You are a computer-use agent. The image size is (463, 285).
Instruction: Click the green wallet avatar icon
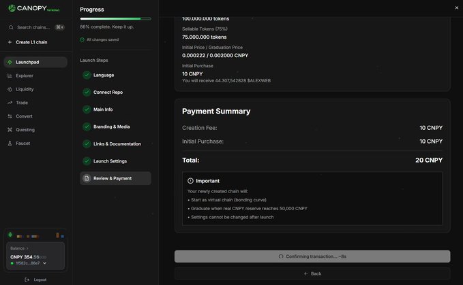click(x=10, y=235)
